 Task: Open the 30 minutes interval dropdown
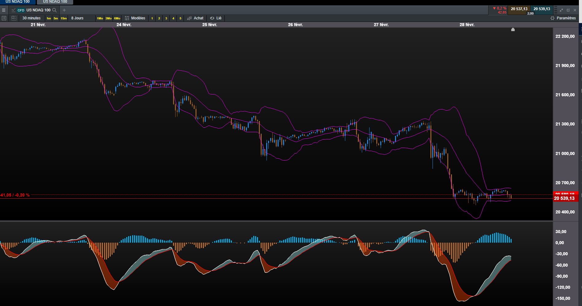pyautogui.click(x=31, y=18)
